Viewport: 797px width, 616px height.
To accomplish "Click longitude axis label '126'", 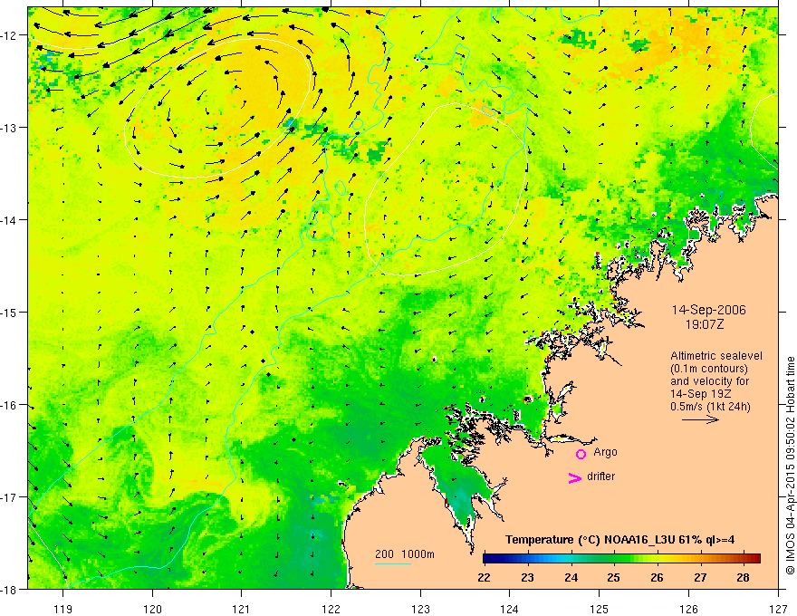I will 688,609.
